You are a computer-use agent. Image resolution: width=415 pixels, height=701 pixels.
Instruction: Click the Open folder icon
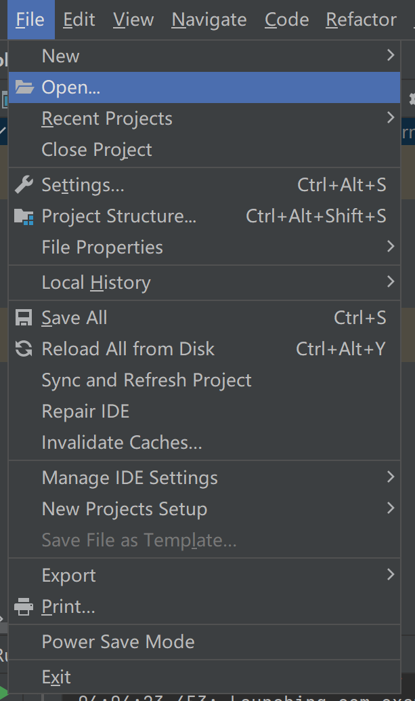pos(24,87)
